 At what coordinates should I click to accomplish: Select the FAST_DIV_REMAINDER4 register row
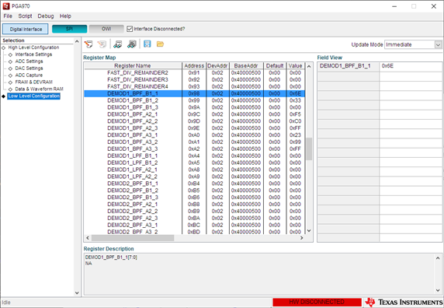194,86
